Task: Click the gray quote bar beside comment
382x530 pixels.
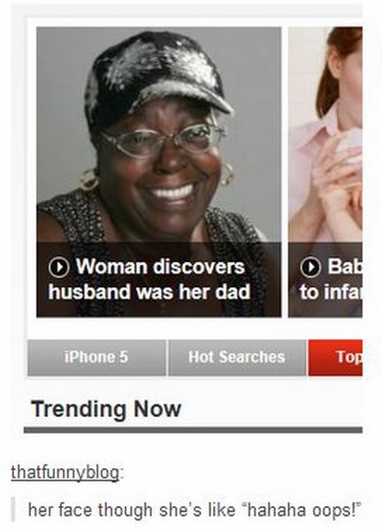Action: coord(13,510)
